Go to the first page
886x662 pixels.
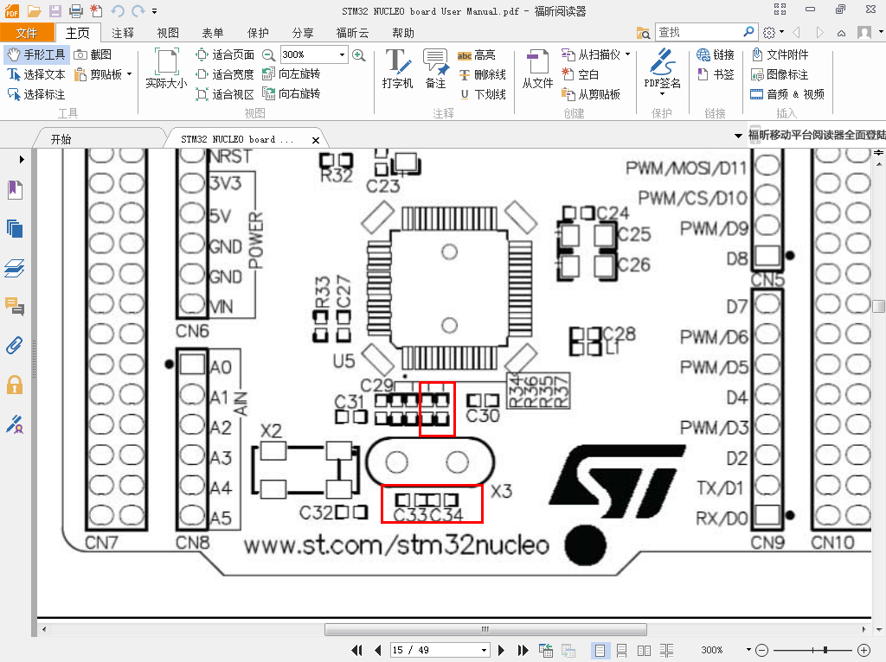pyautogui.click(x=356, y=650)
